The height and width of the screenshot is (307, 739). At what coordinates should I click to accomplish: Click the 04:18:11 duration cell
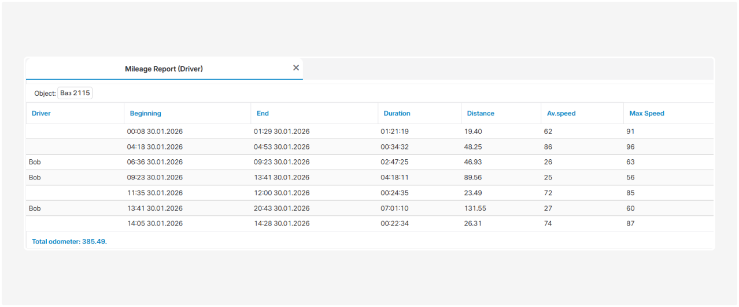[394, 178]
